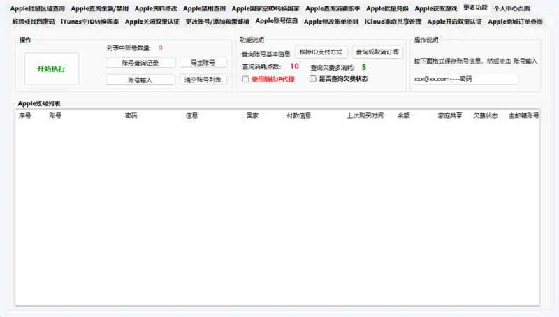
Task: Select the 解锁或找回密码 tab
Action: [33, 22]
